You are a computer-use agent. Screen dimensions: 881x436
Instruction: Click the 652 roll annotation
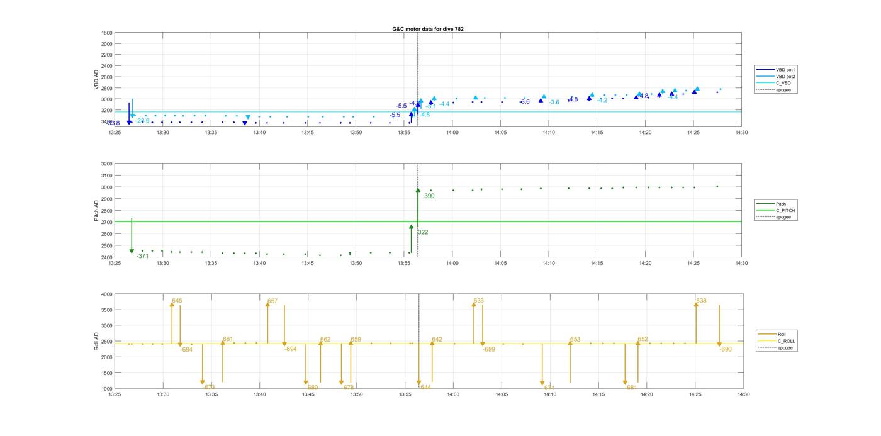(643, 339)
